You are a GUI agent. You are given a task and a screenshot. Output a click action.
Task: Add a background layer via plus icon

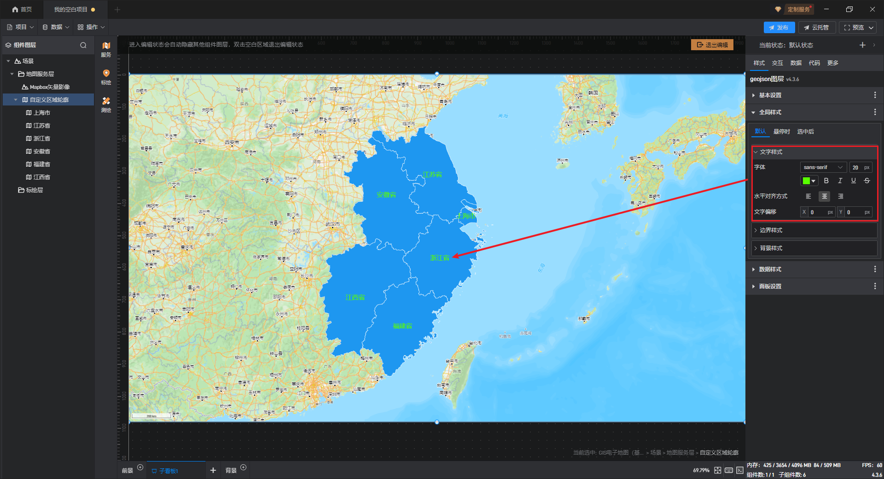244,467
